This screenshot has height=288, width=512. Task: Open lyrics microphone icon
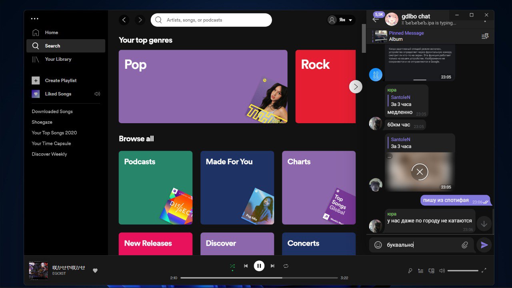coord(410,271)
